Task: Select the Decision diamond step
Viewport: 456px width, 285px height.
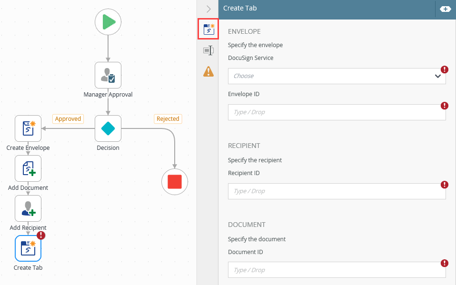Action: click(108, 128)
